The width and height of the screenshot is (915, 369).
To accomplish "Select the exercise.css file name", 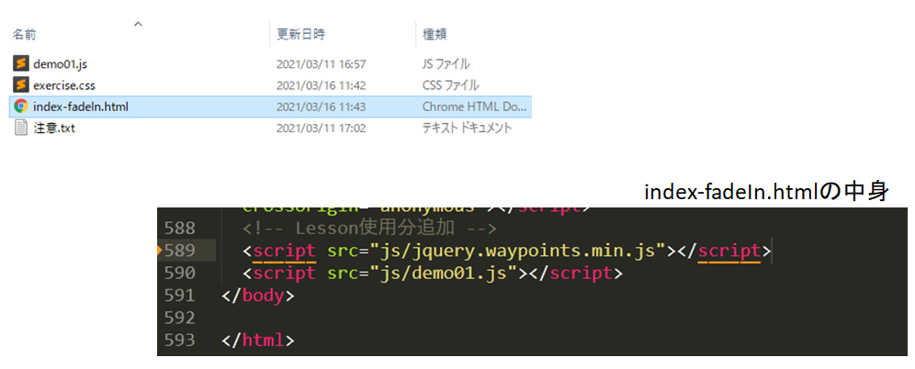I will click(x=64, y=85).
